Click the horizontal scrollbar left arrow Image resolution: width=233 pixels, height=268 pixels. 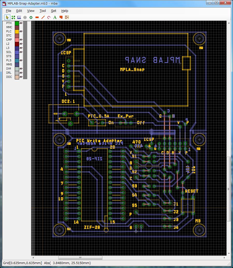point(33,258)
